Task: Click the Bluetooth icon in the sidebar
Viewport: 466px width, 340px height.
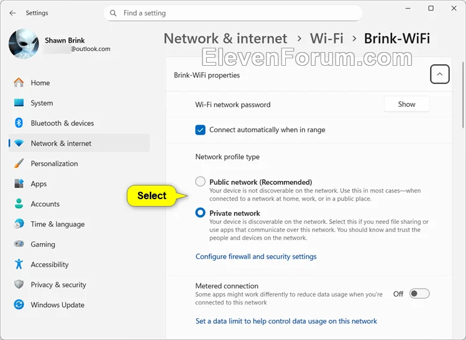Action: (x=19, y=123)
